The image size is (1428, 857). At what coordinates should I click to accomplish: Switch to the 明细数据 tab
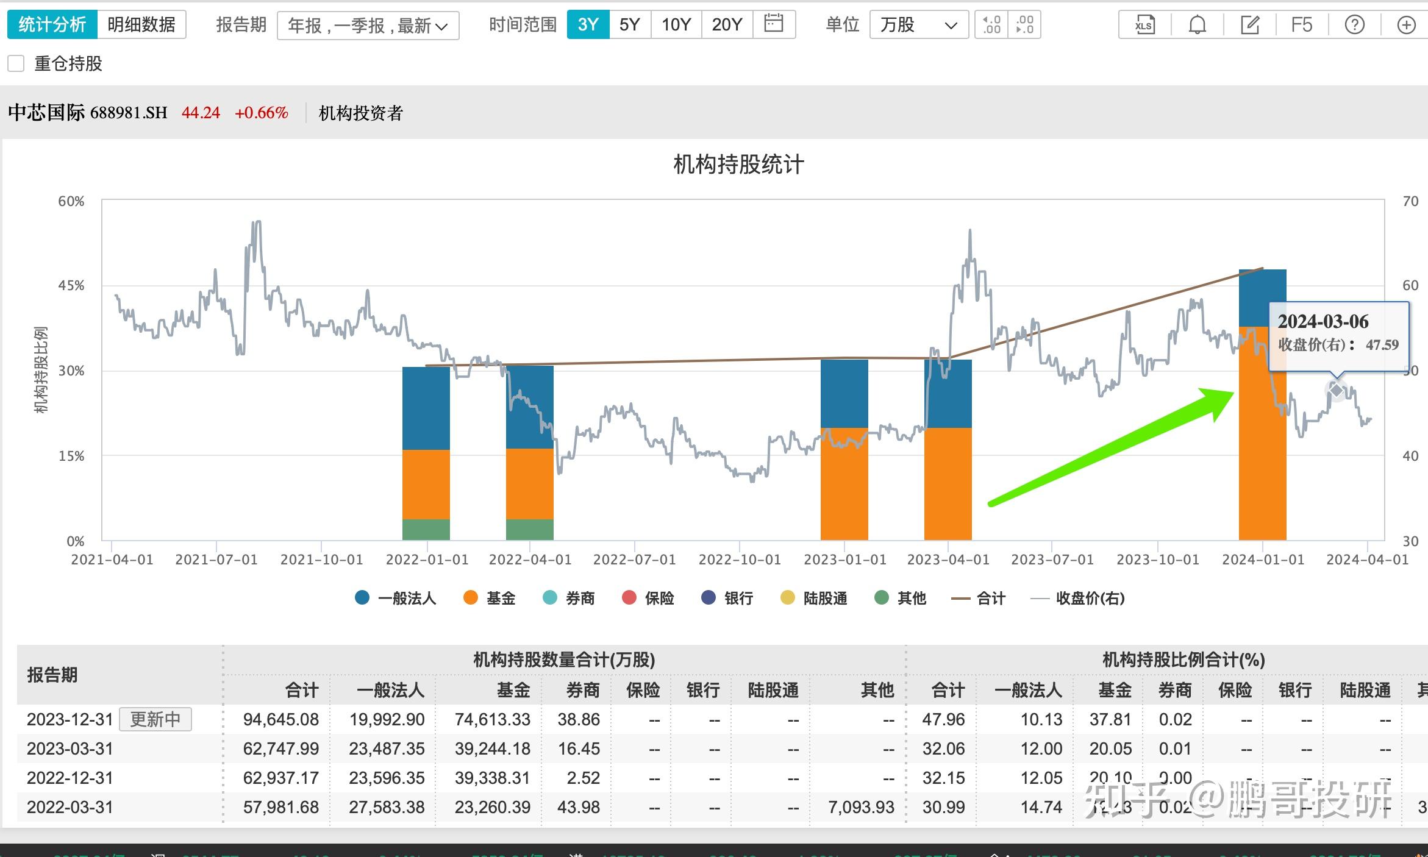142,25
